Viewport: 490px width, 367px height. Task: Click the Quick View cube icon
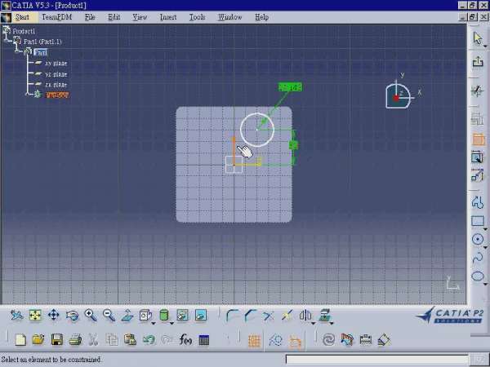[145, 315]
